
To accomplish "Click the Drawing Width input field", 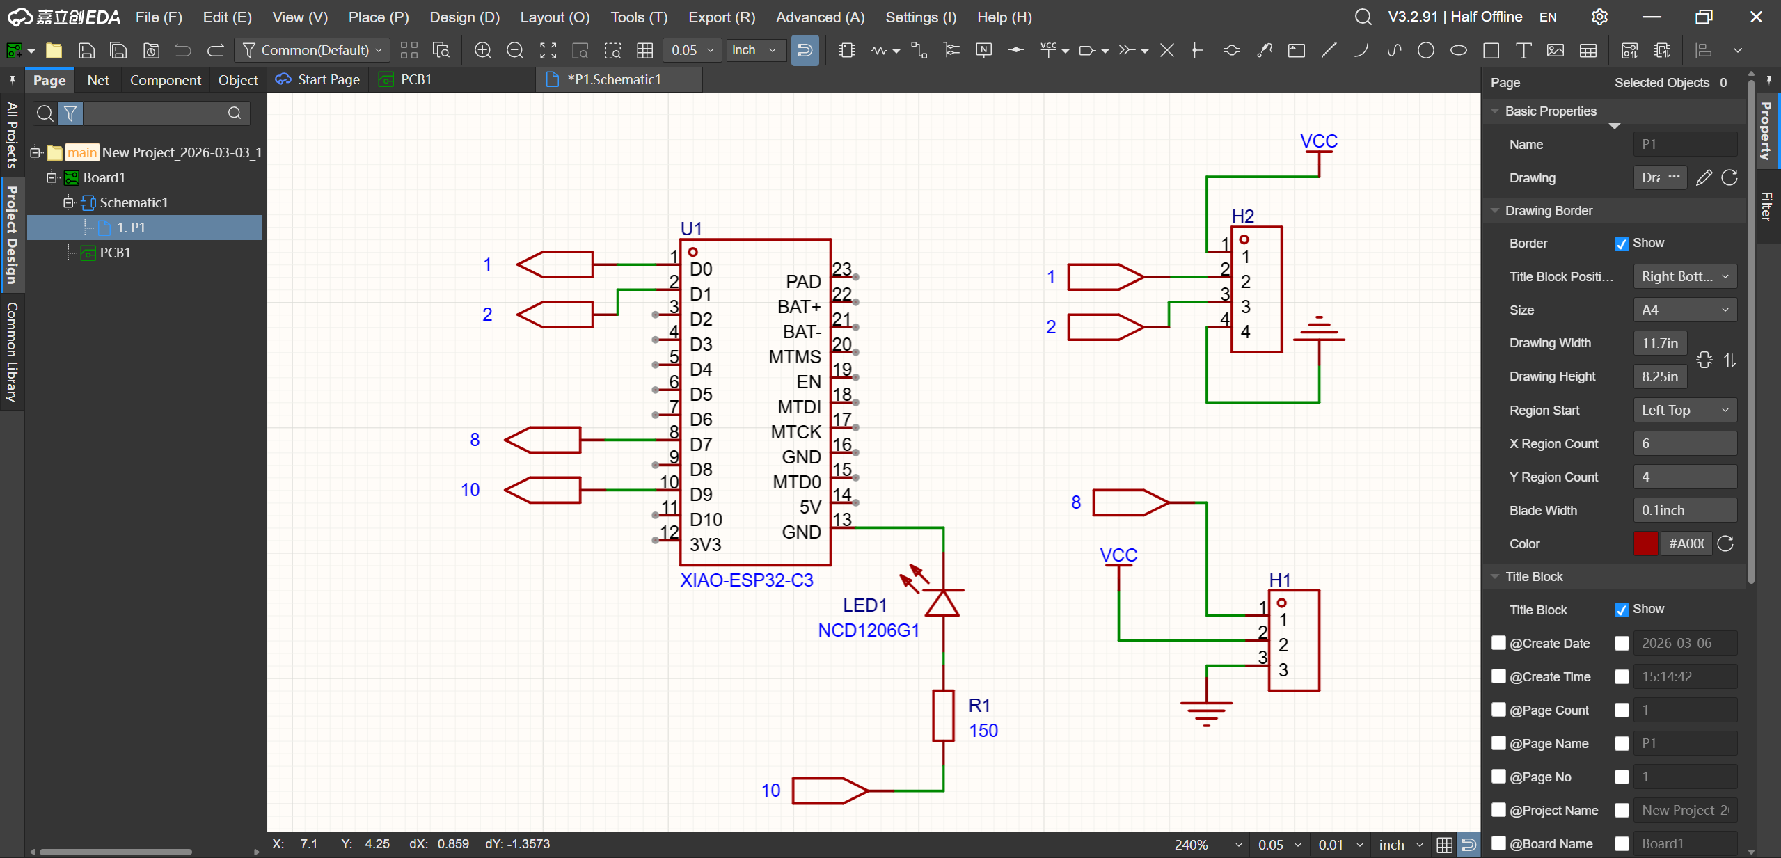I will coord(1659,343).
